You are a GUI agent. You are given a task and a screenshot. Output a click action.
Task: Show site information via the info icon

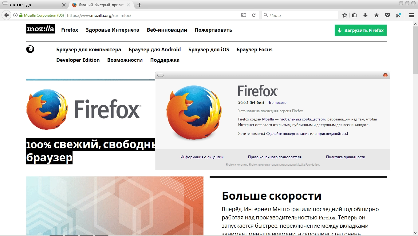pyautogui.click(x=15, y=15)
